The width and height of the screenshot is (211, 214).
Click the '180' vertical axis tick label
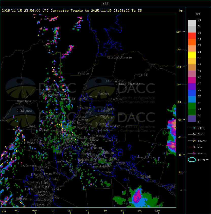179,32
